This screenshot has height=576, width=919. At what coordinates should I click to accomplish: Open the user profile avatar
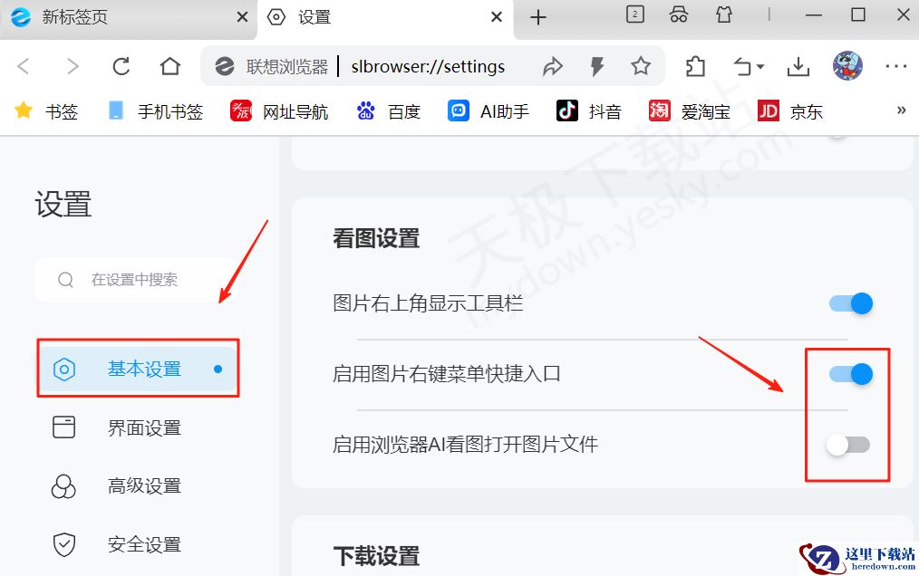tap(847, 65)
